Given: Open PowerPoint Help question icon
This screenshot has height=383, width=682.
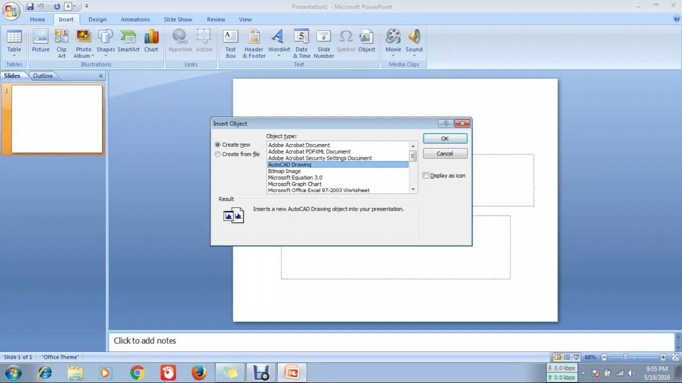Looking at the screenshot, I should (x=677, y=19).
